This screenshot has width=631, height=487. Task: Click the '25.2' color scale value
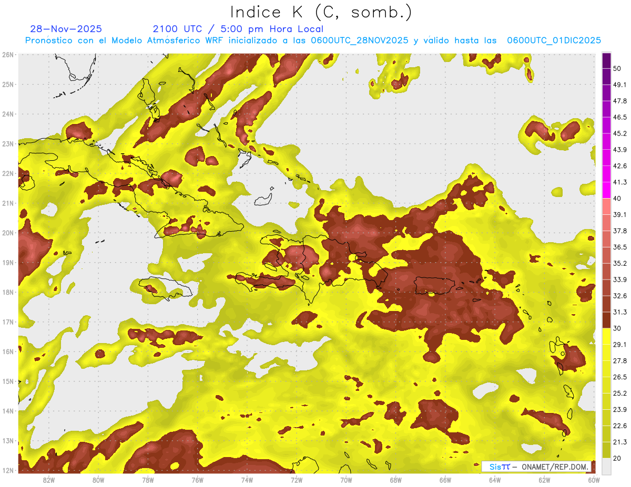coord(619,393)
